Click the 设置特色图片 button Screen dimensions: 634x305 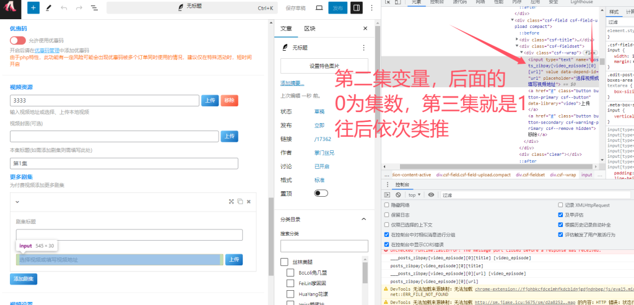[324, 66]
